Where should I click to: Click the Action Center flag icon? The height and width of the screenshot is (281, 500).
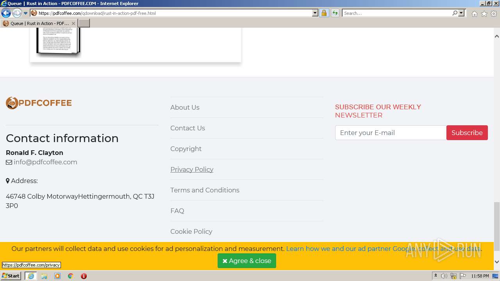(462, 276)
